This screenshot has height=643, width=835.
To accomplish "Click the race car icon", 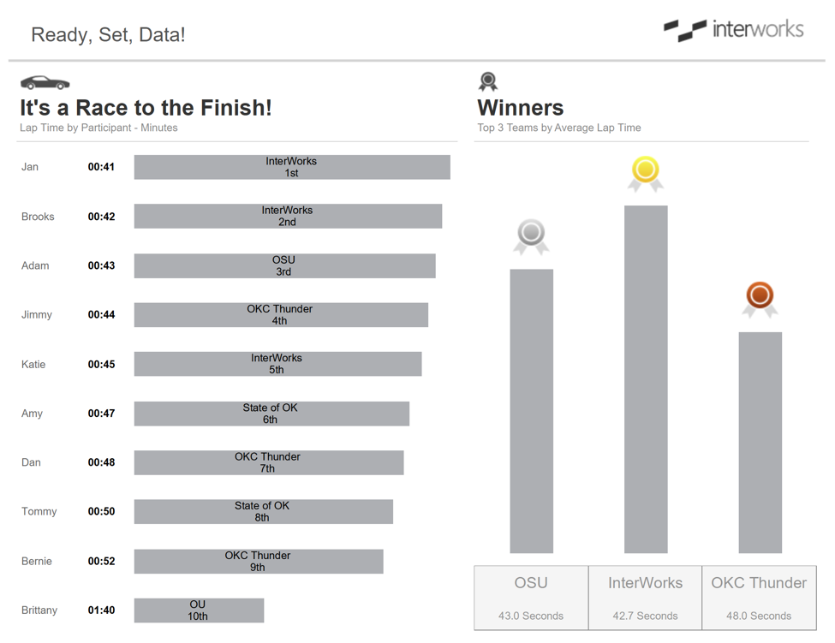I will pos(45,82).
